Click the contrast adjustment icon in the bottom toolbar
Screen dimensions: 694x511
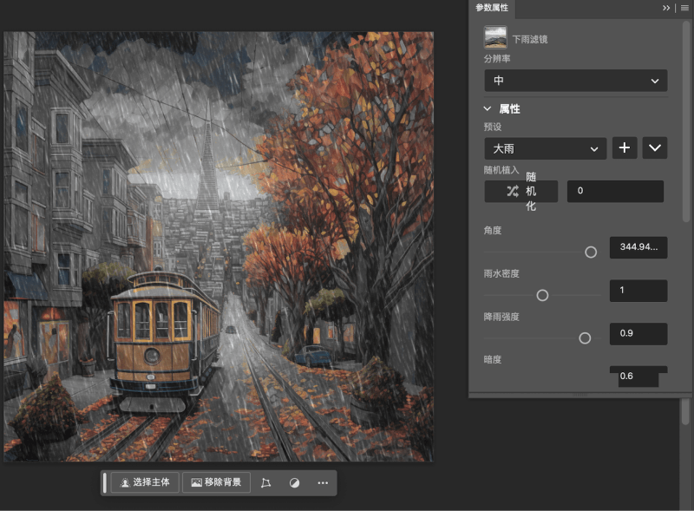coord(294,482)
